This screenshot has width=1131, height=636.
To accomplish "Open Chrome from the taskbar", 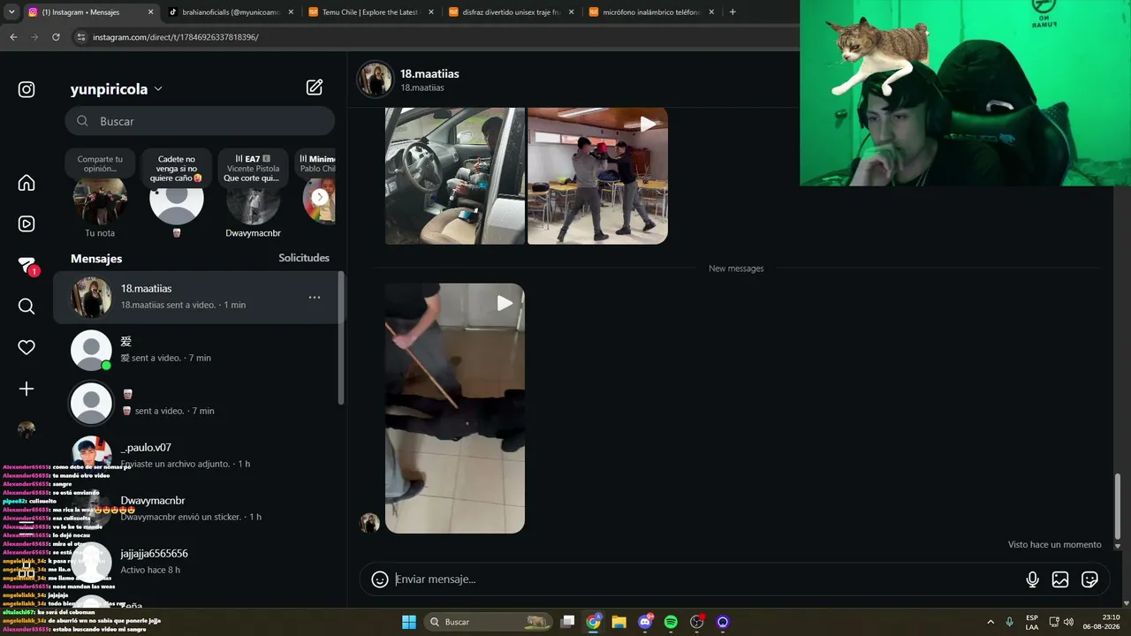I will coord(594,622).
